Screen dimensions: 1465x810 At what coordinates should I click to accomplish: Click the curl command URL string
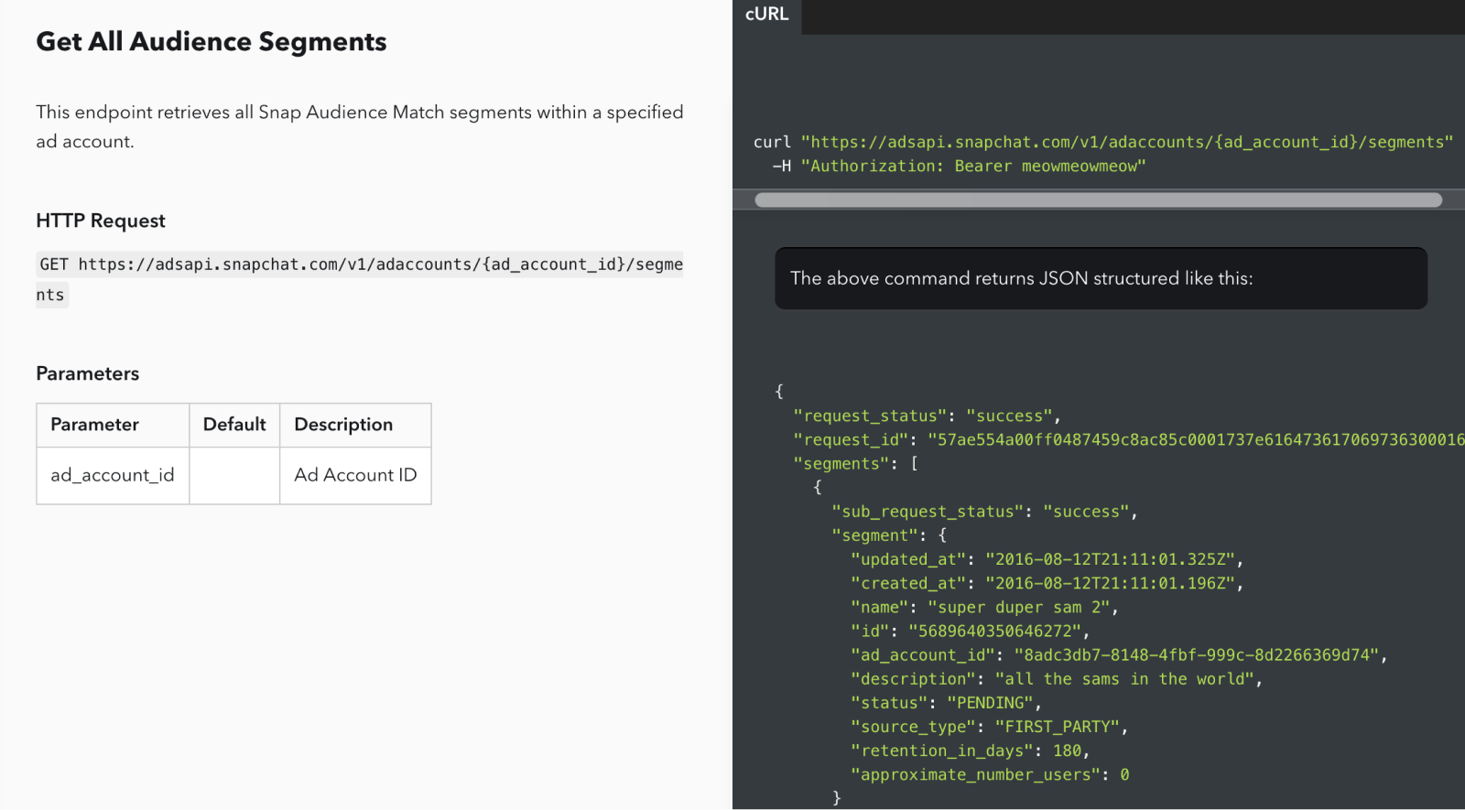pyautogui.click(x=1126, y=143)
